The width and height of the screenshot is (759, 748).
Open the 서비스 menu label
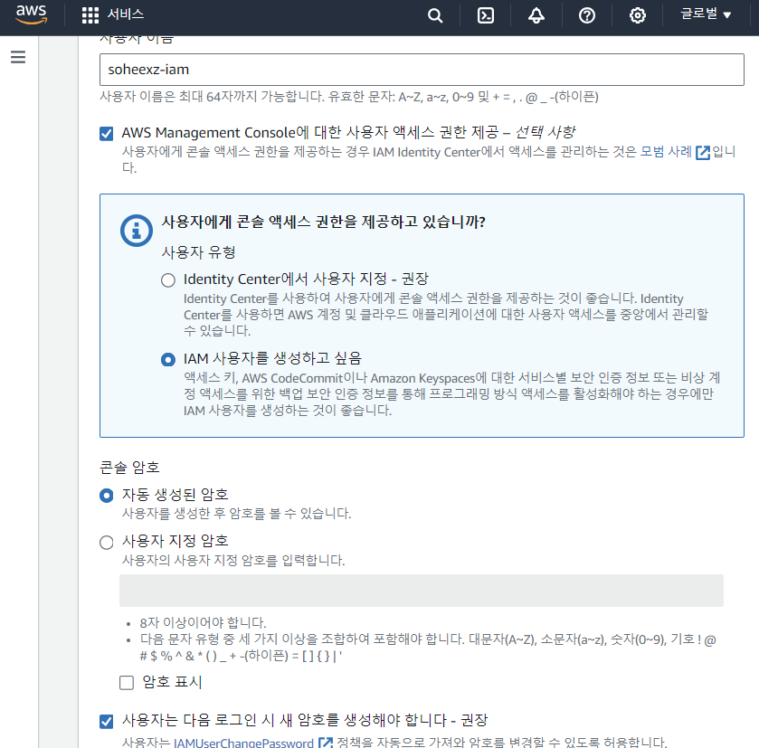point(126,14)
